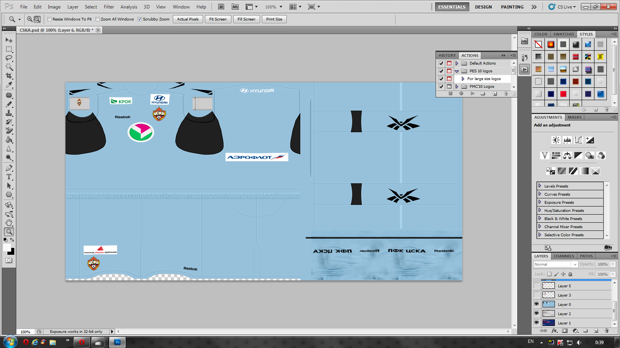Click the foreground color swatch
The image size is (620, 348).
(x=7, y=248)
